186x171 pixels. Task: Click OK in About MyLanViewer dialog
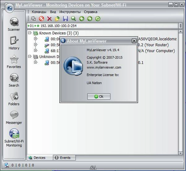[x=99, y=97]
